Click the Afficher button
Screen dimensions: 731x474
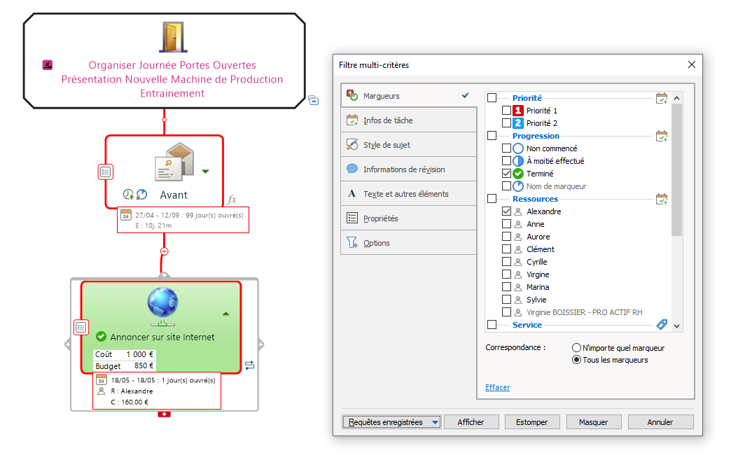(x=473, y=422)
